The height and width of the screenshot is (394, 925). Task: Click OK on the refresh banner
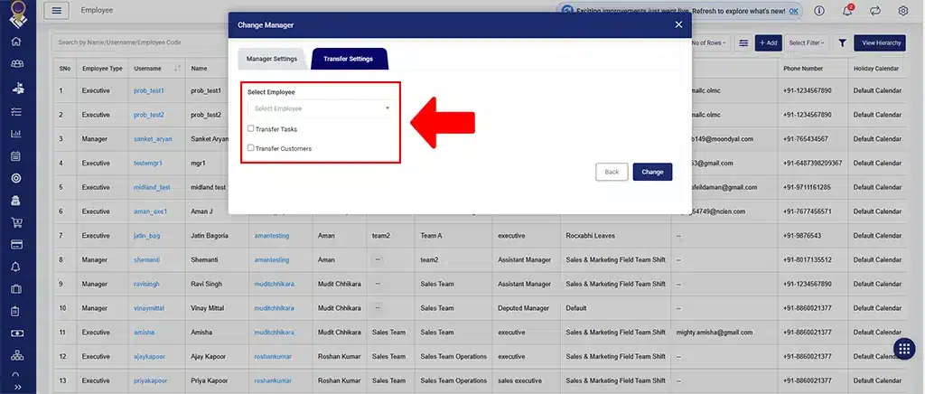[x=793, y=11]
